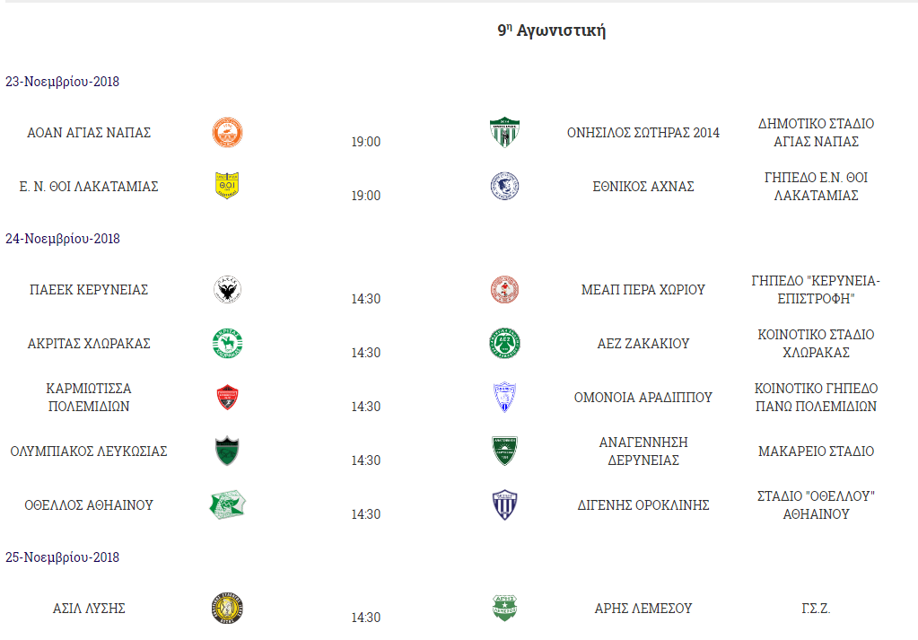Click the ΜΕΑΠ Πέρα Χωρίου red logo
This screenshot has height=640, width=918.
pyautogui.click(x=504, y=289)
